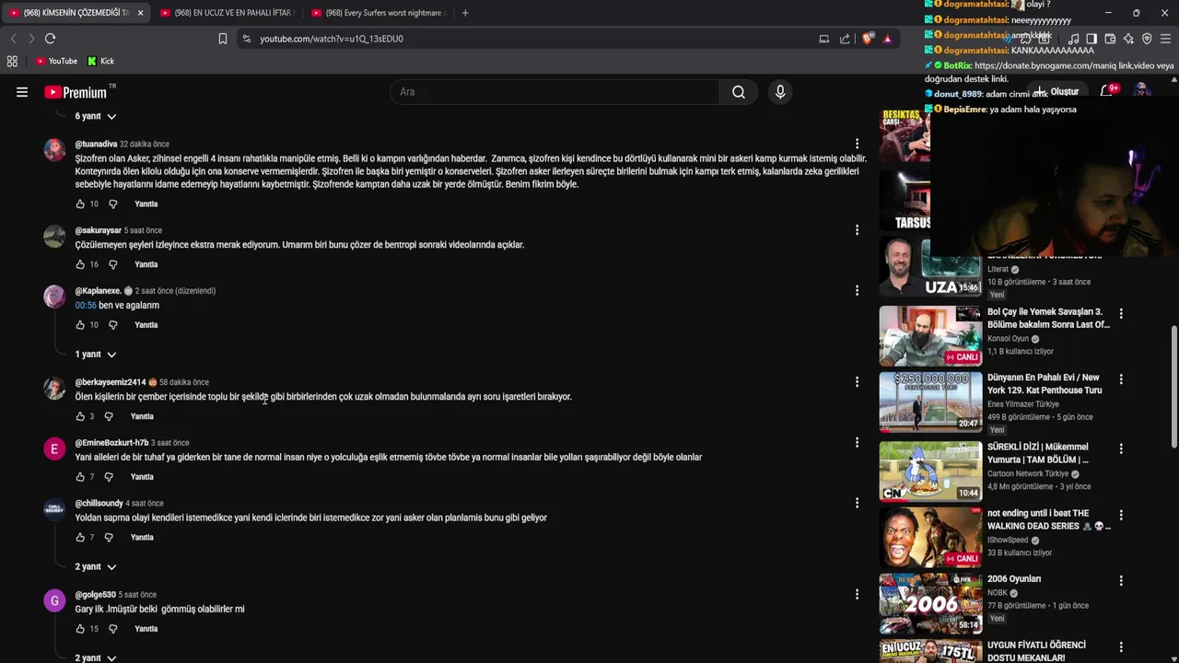Screen dimensions: 1179x663
Task: Open a new browser tab with plus
Action: 465,13
